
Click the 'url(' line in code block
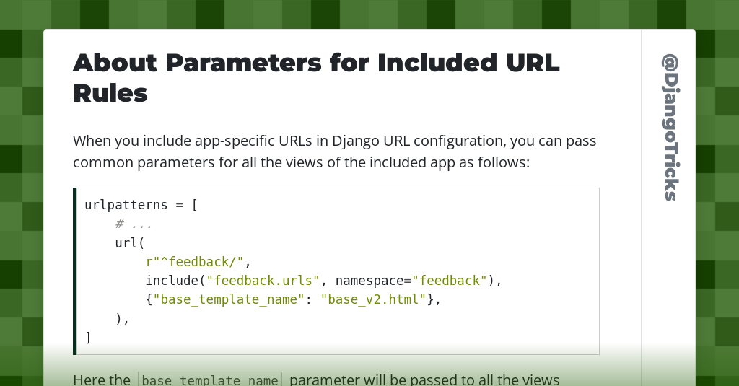[x=130, y=242]
